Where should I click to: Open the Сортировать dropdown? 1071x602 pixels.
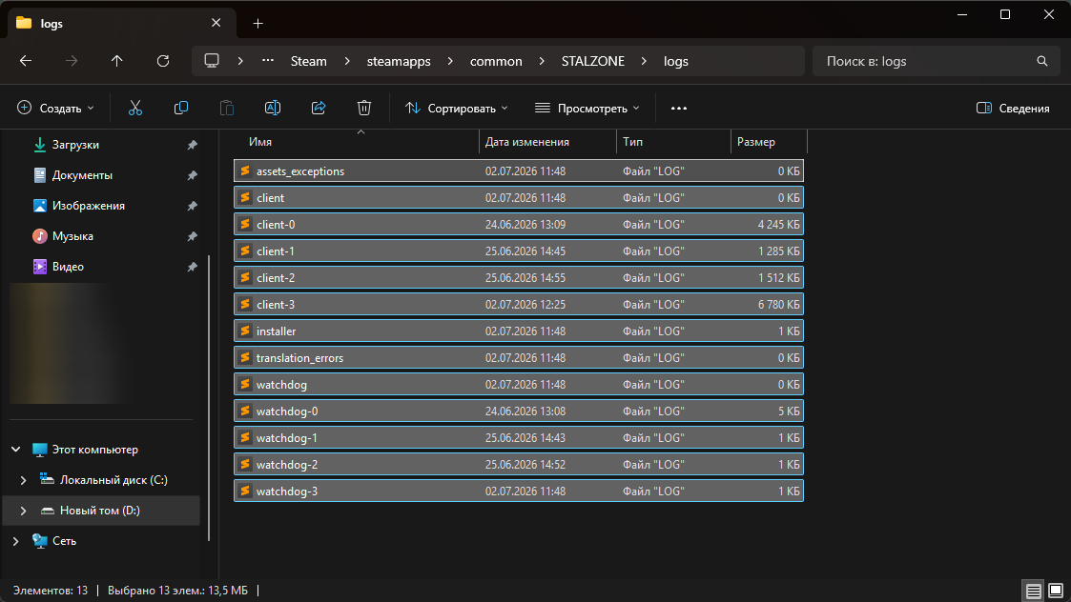456,108
